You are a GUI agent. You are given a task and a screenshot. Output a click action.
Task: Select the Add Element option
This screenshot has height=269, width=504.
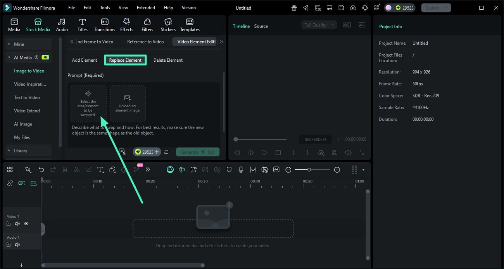click(85, 60)
